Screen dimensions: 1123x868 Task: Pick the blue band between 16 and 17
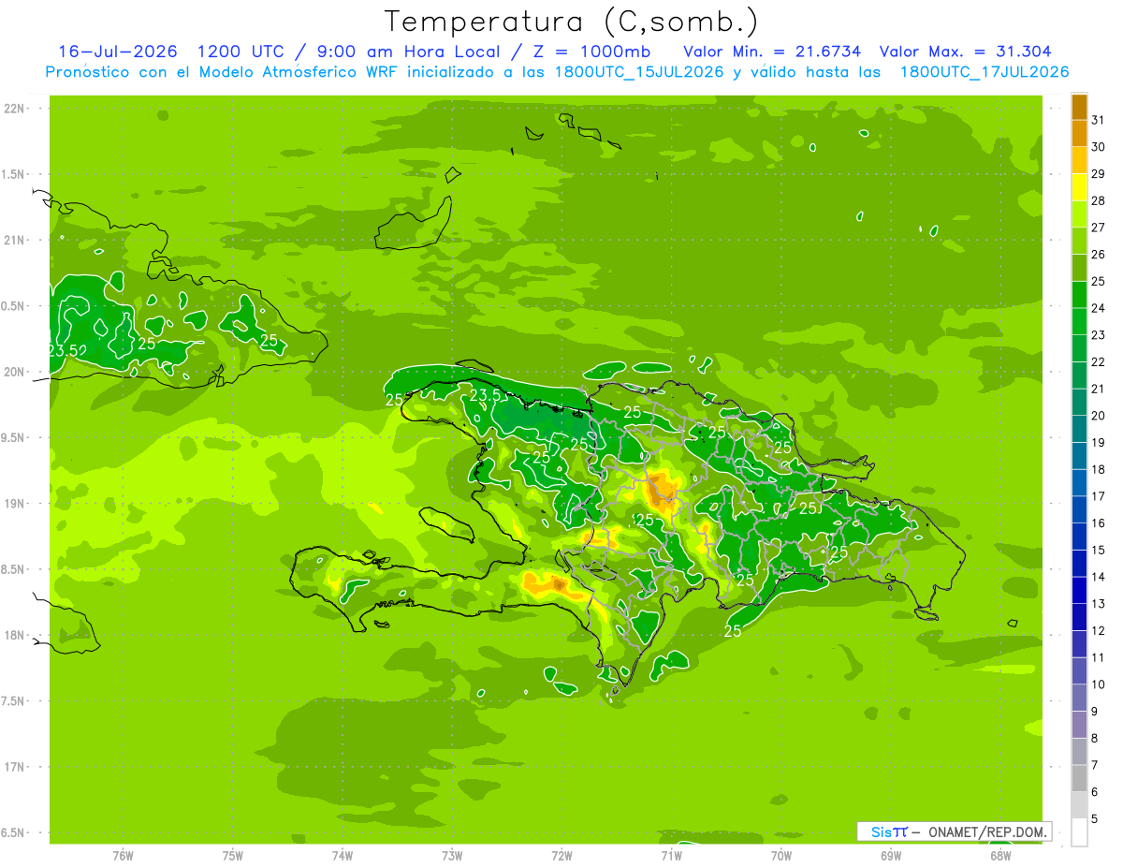tap(1079, 510)
